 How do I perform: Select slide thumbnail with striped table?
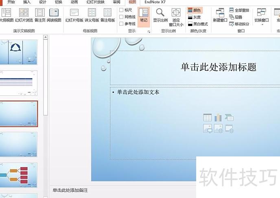pos(19,83)
